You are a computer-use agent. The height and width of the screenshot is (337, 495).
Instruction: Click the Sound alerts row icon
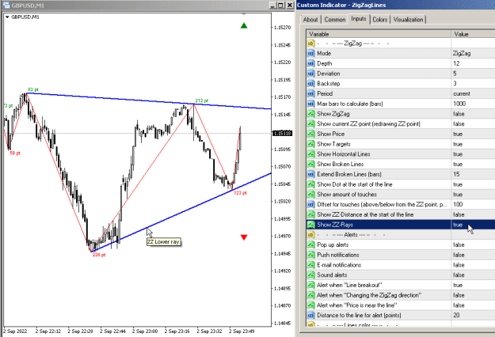pos(311,275)
